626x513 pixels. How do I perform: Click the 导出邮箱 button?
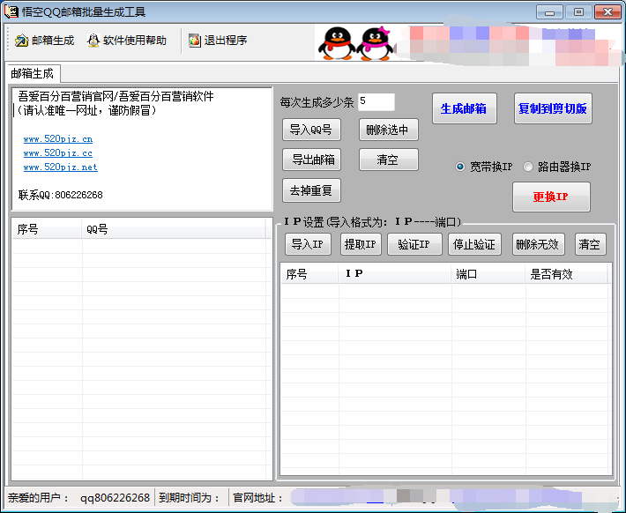point(311,160)
